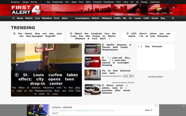Open the St. Louis weather icon
186x116 pixels.
(158, 9)
